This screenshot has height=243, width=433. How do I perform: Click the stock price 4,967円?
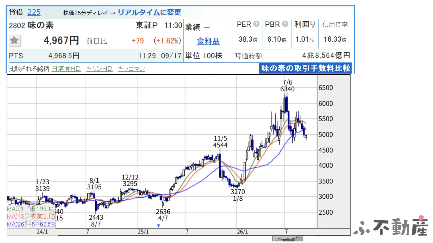61,40
